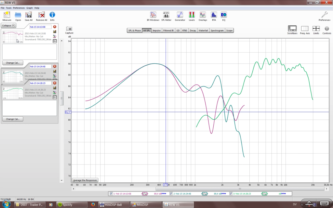Switch to the SPL & Phase tab
This screenshot has width=333, height=208.
[x=134, y=30]
